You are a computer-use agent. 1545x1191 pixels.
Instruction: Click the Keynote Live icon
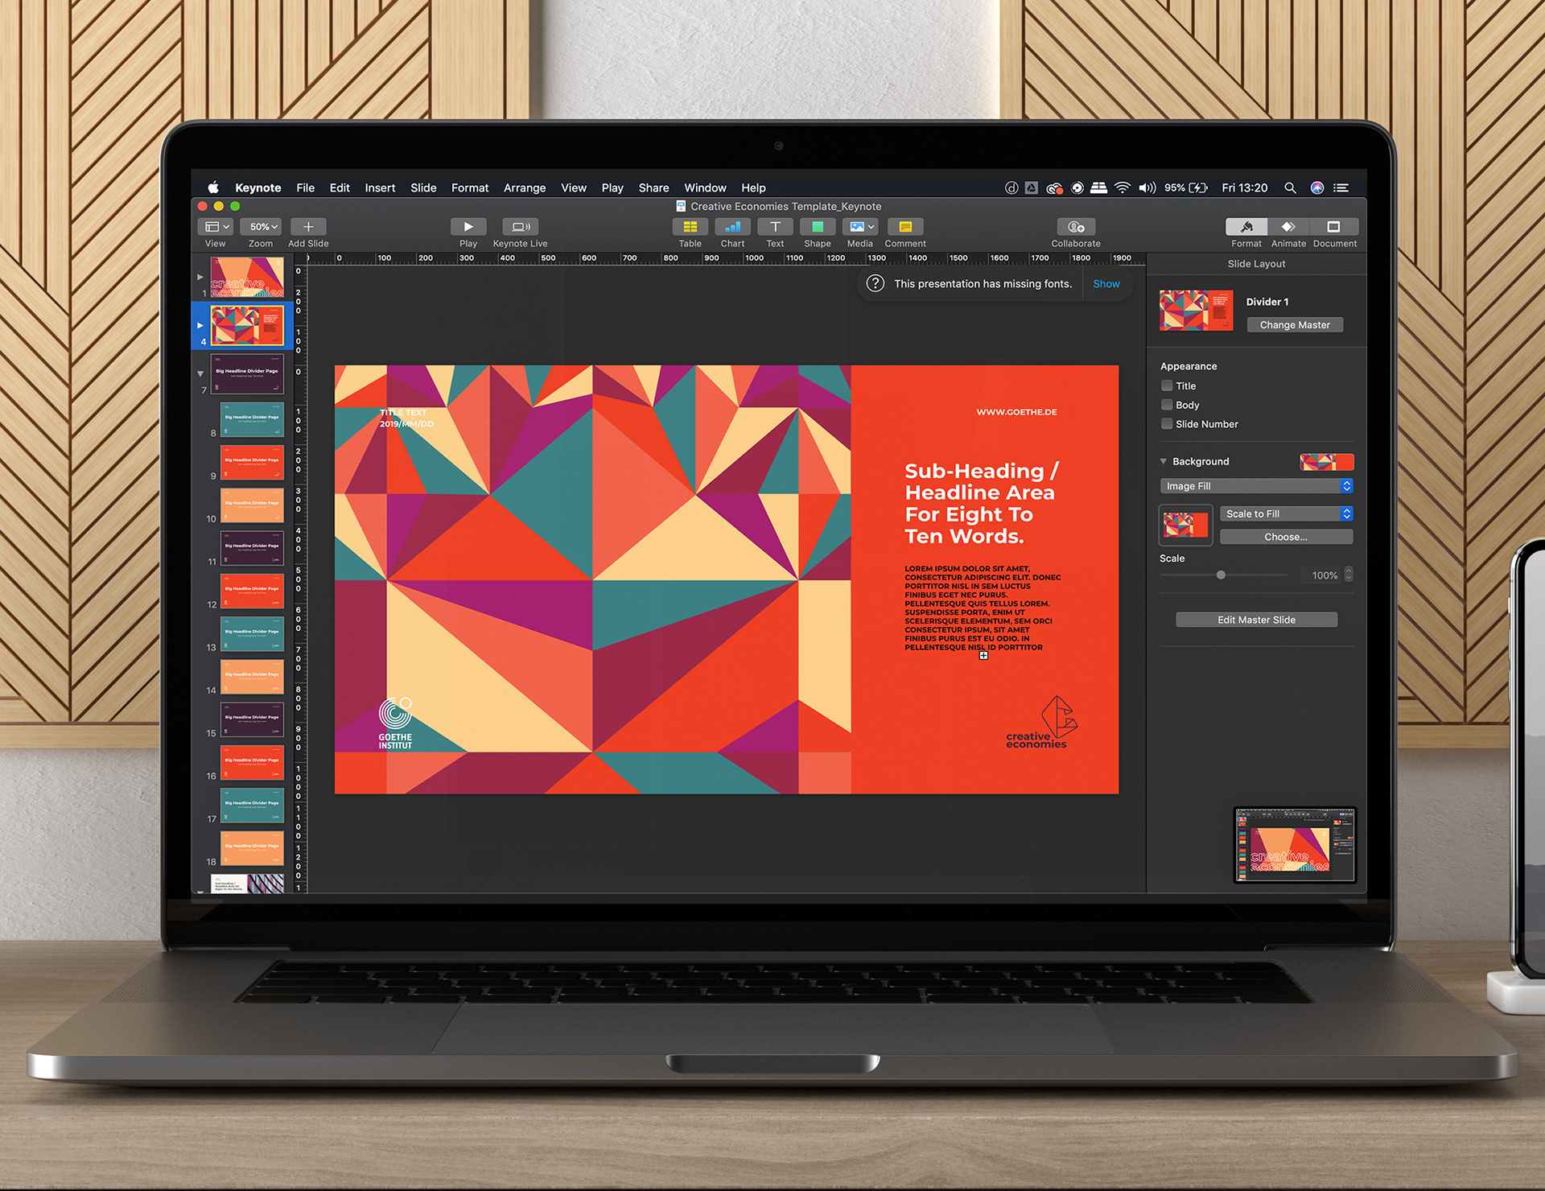pos(520,227)
